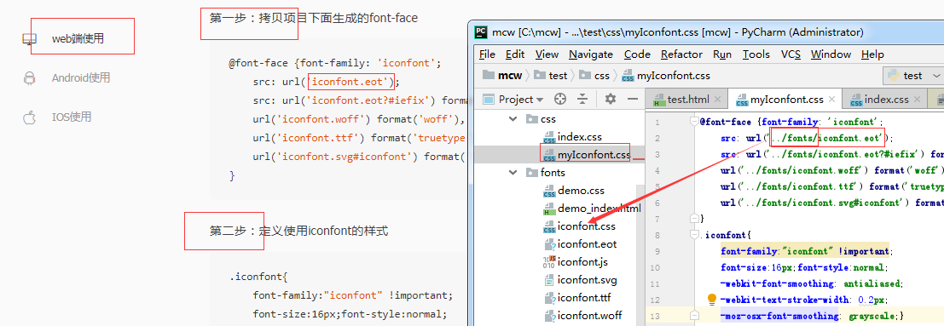Click the fold end marker at line 13

[693, 315]
